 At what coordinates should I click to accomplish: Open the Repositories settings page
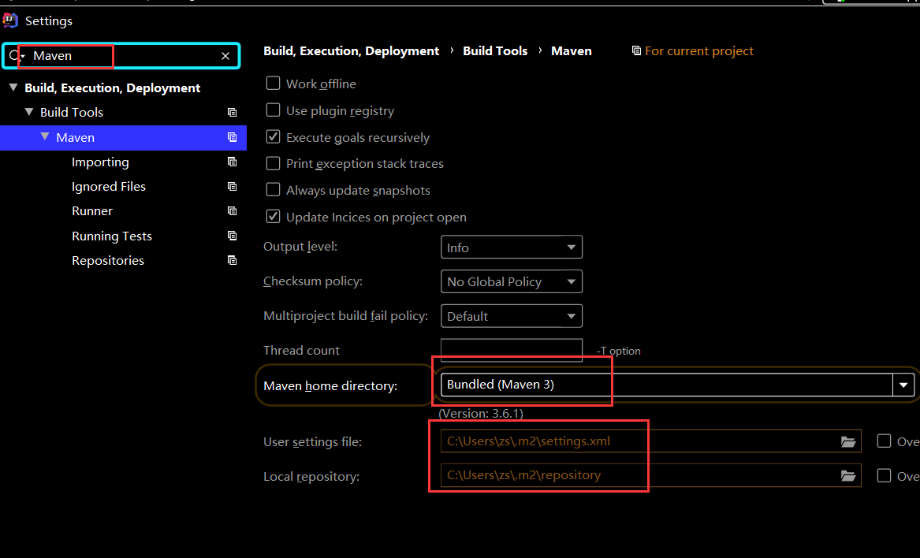pyautogui.click(x=108, y=261)
